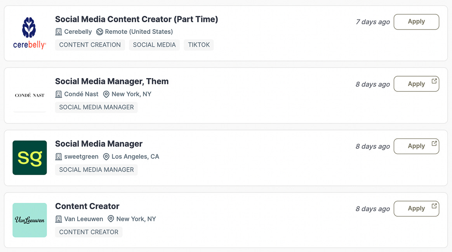The height and width of the screenshot is (252, 452).
Task: Click the Van Leeuwen logo thumbnail
Action: click(x=30, y=220)
